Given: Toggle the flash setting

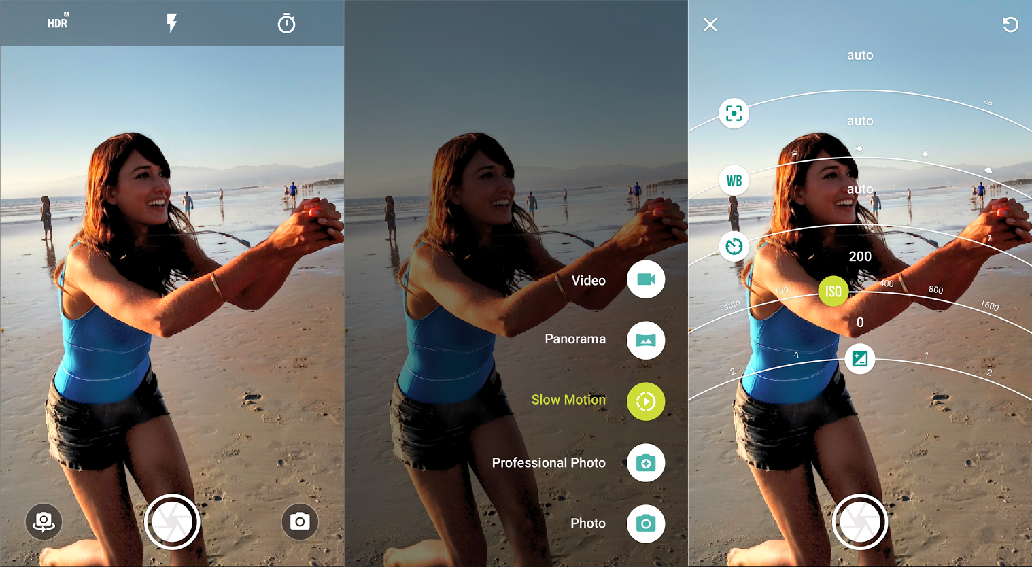Looking at the screenshot, I should coord(172,23).
